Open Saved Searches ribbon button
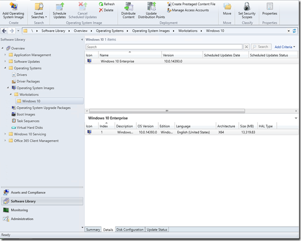Screen dimensions: 301x241 click(x=39, y=10)
